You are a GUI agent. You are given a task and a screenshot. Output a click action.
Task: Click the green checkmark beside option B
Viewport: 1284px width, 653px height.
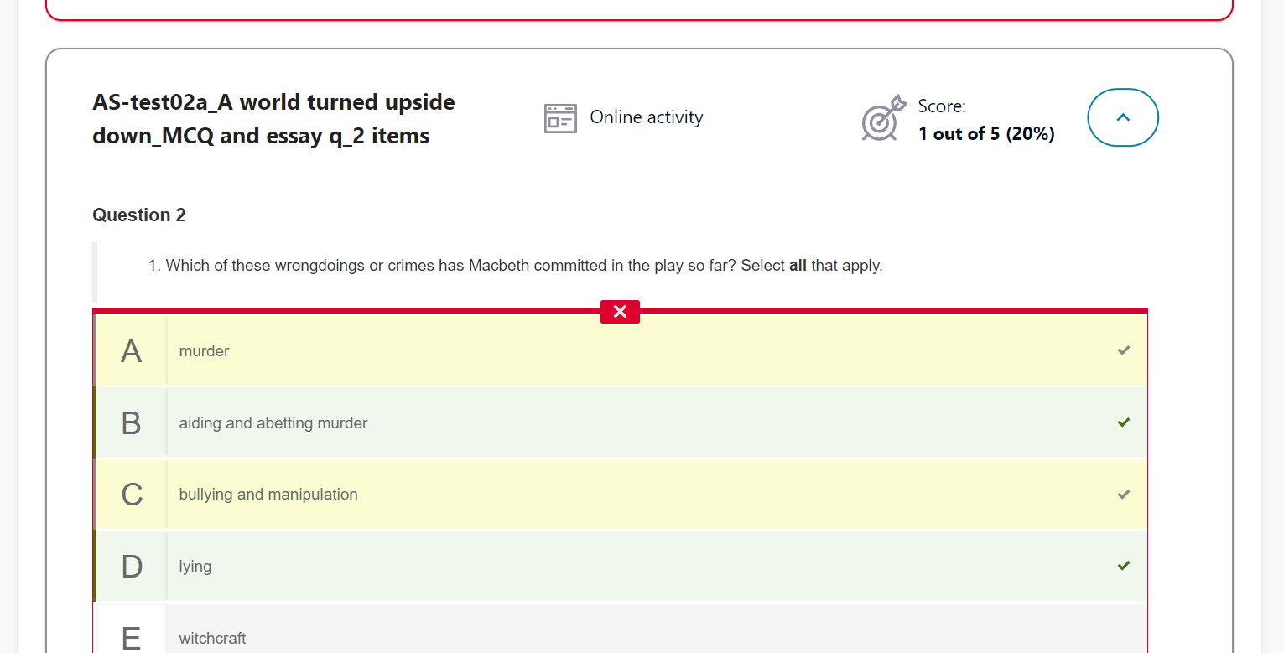1123,422
